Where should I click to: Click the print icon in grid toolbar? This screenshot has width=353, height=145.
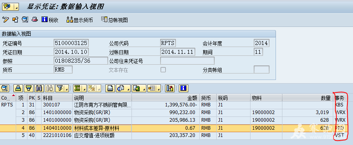coord(110,88)
